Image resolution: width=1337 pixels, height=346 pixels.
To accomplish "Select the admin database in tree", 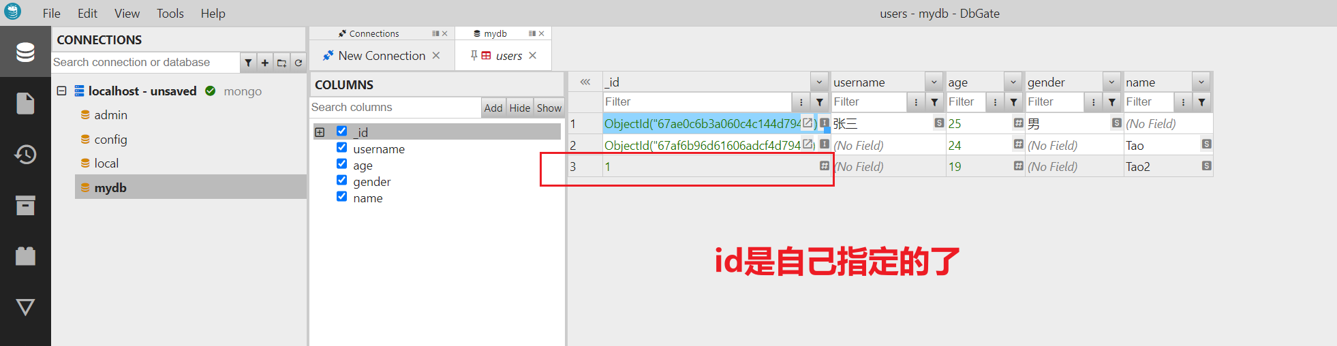I will coord(110,115).
